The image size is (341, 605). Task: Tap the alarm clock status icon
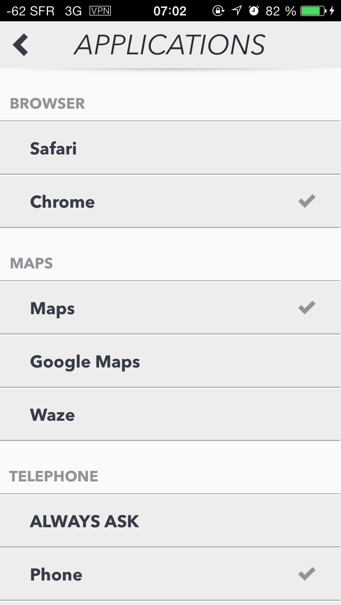click(254, 11)
